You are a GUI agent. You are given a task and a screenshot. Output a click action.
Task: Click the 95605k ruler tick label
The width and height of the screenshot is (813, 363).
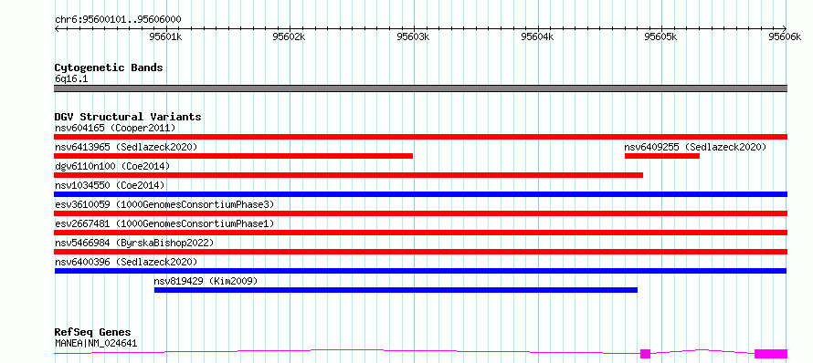[x=661, y=36]
